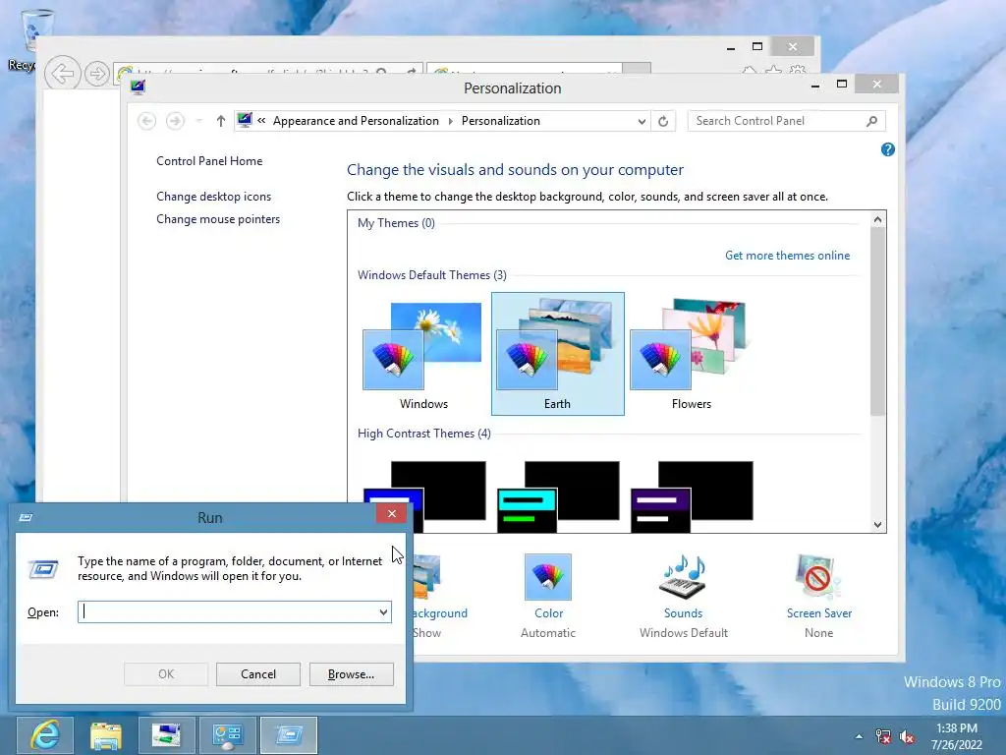1006x755 pixels.
Task: Go to Control Panel Home
Action: (209, 161)
